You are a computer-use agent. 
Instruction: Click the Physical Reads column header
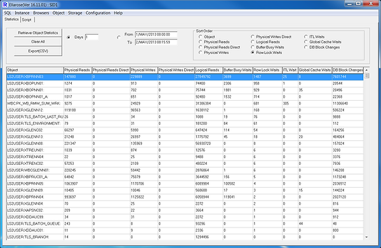77,70
